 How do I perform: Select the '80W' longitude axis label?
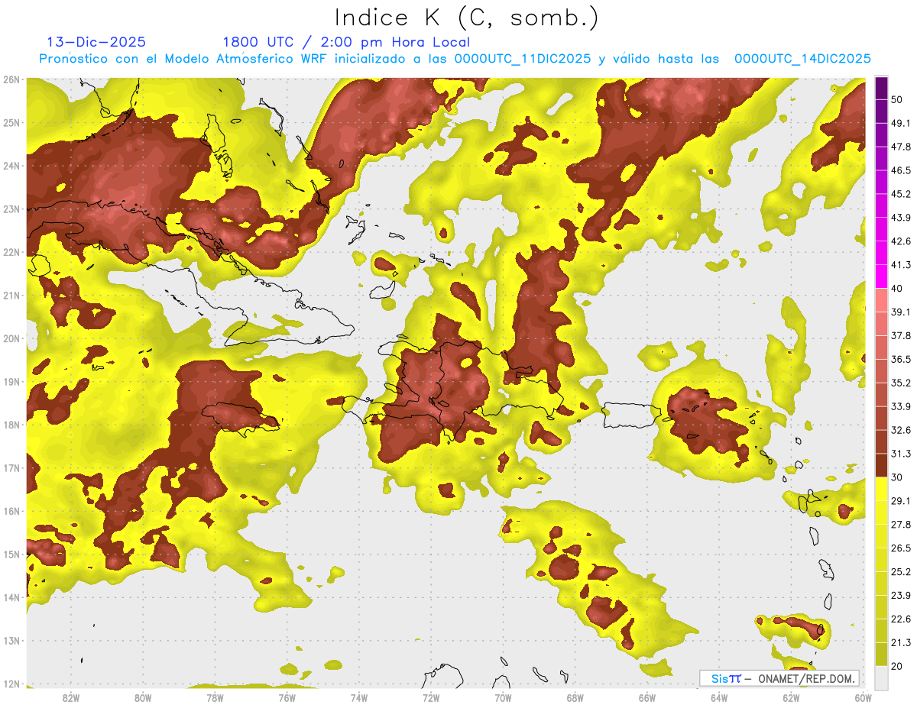143,697
